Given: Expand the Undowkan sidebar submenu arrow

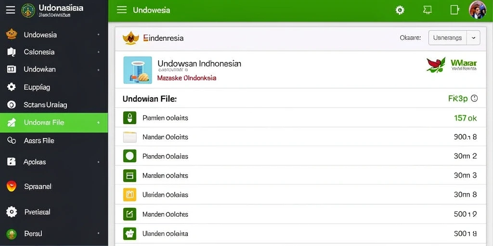Looking at the screenshot, I should coord(99,70).
